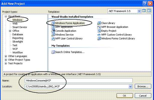Choose the Console Application template text

(x=66, y=31)
